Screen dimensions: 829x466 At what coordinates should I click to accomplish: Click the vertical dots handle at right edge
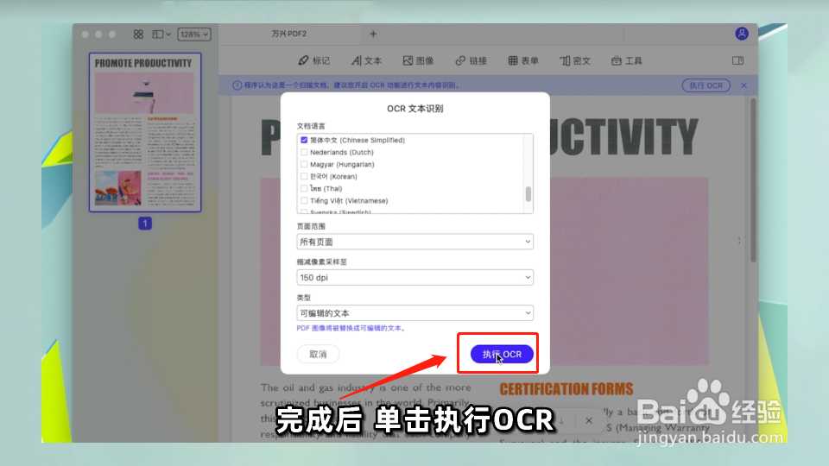pyautogui.click(x=739, y=241)
